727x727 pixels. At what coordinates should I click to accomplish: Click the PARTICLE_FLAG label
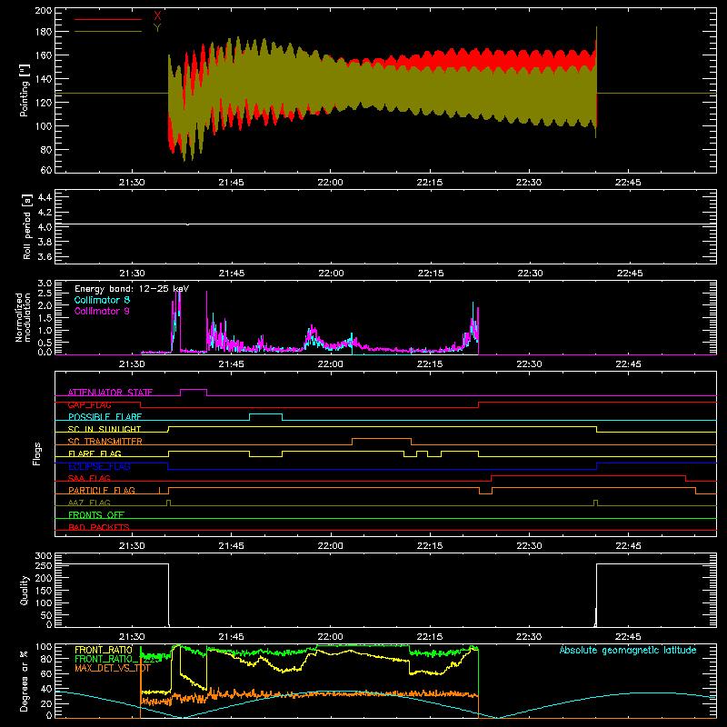pyautogui.click(x=102, y=490)
